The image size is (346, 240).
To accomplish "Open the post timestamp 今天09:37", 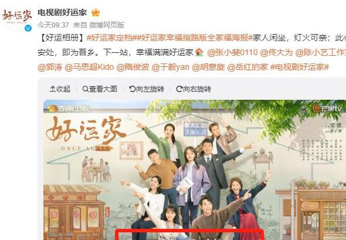I will (x=53, y=25).
